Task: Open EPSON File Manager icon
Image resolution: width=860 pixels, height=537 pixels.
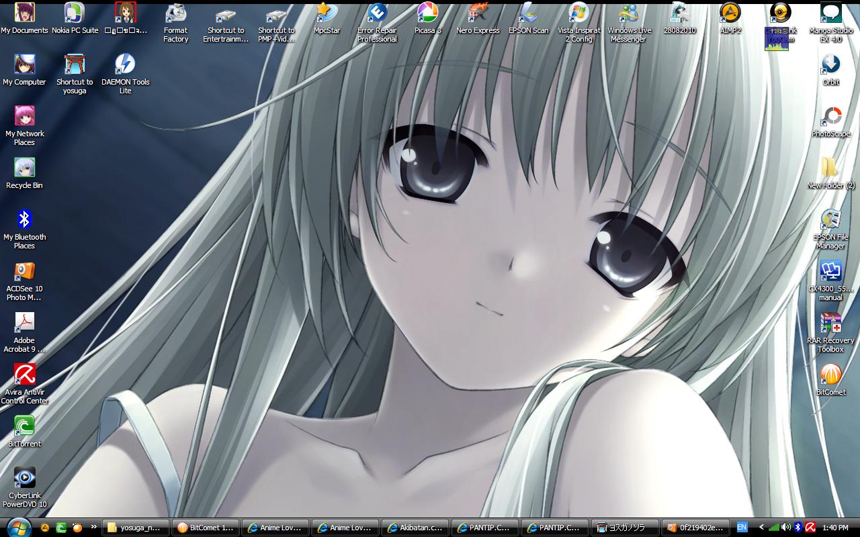Action: 831,230
